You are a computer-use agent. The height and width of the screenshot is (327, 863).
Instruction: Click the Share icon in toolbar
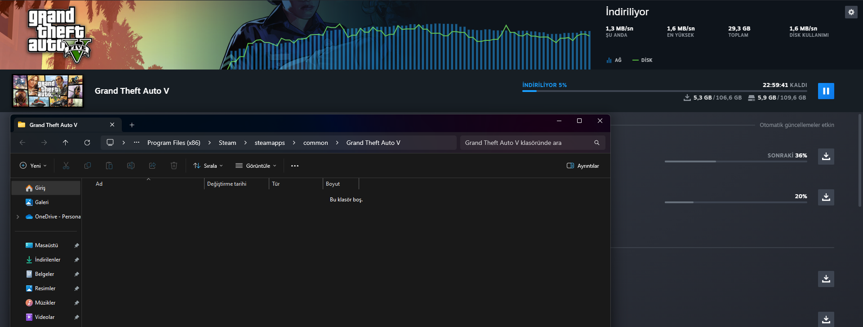pyautogui.click(x=152, y=166)
